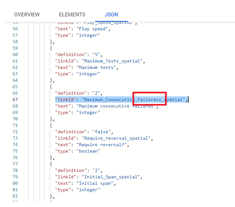235x207 pixels.
Task: Select the JSON tab
Action: coord(111,15)
